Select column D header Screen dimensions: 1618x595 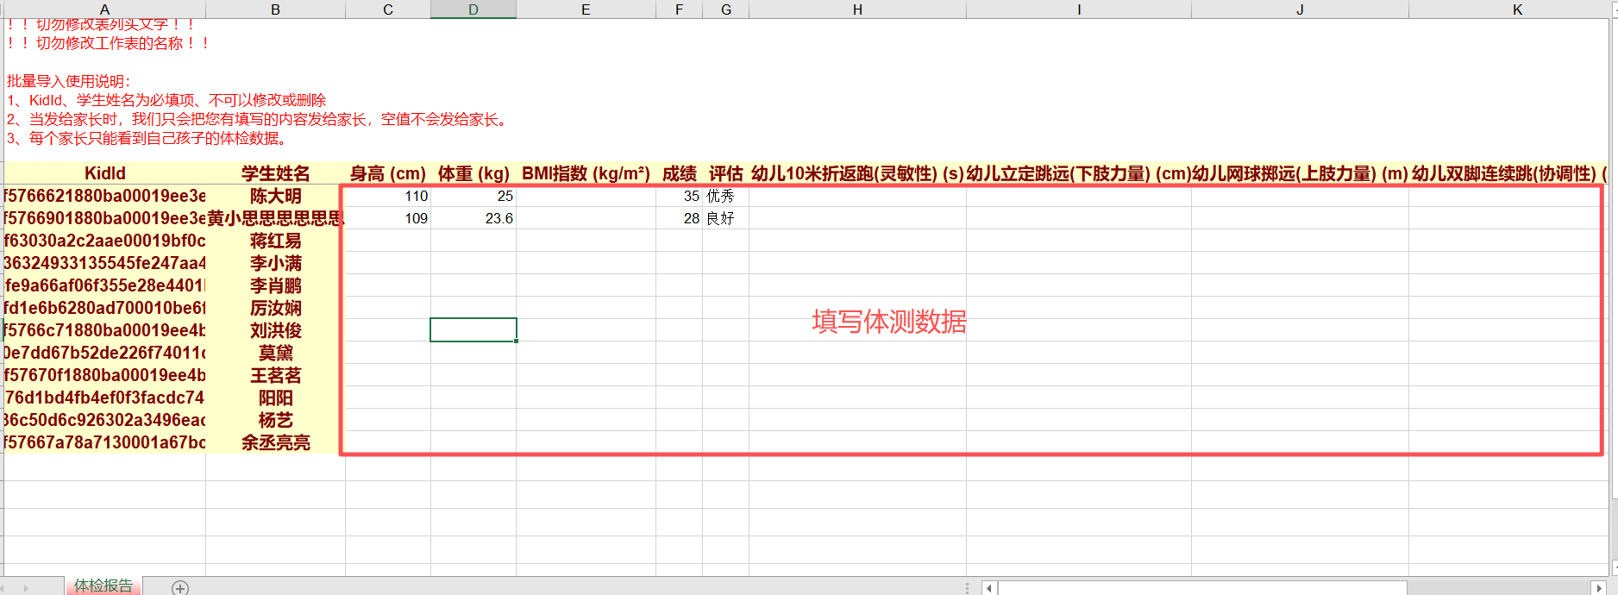point(473,9)
